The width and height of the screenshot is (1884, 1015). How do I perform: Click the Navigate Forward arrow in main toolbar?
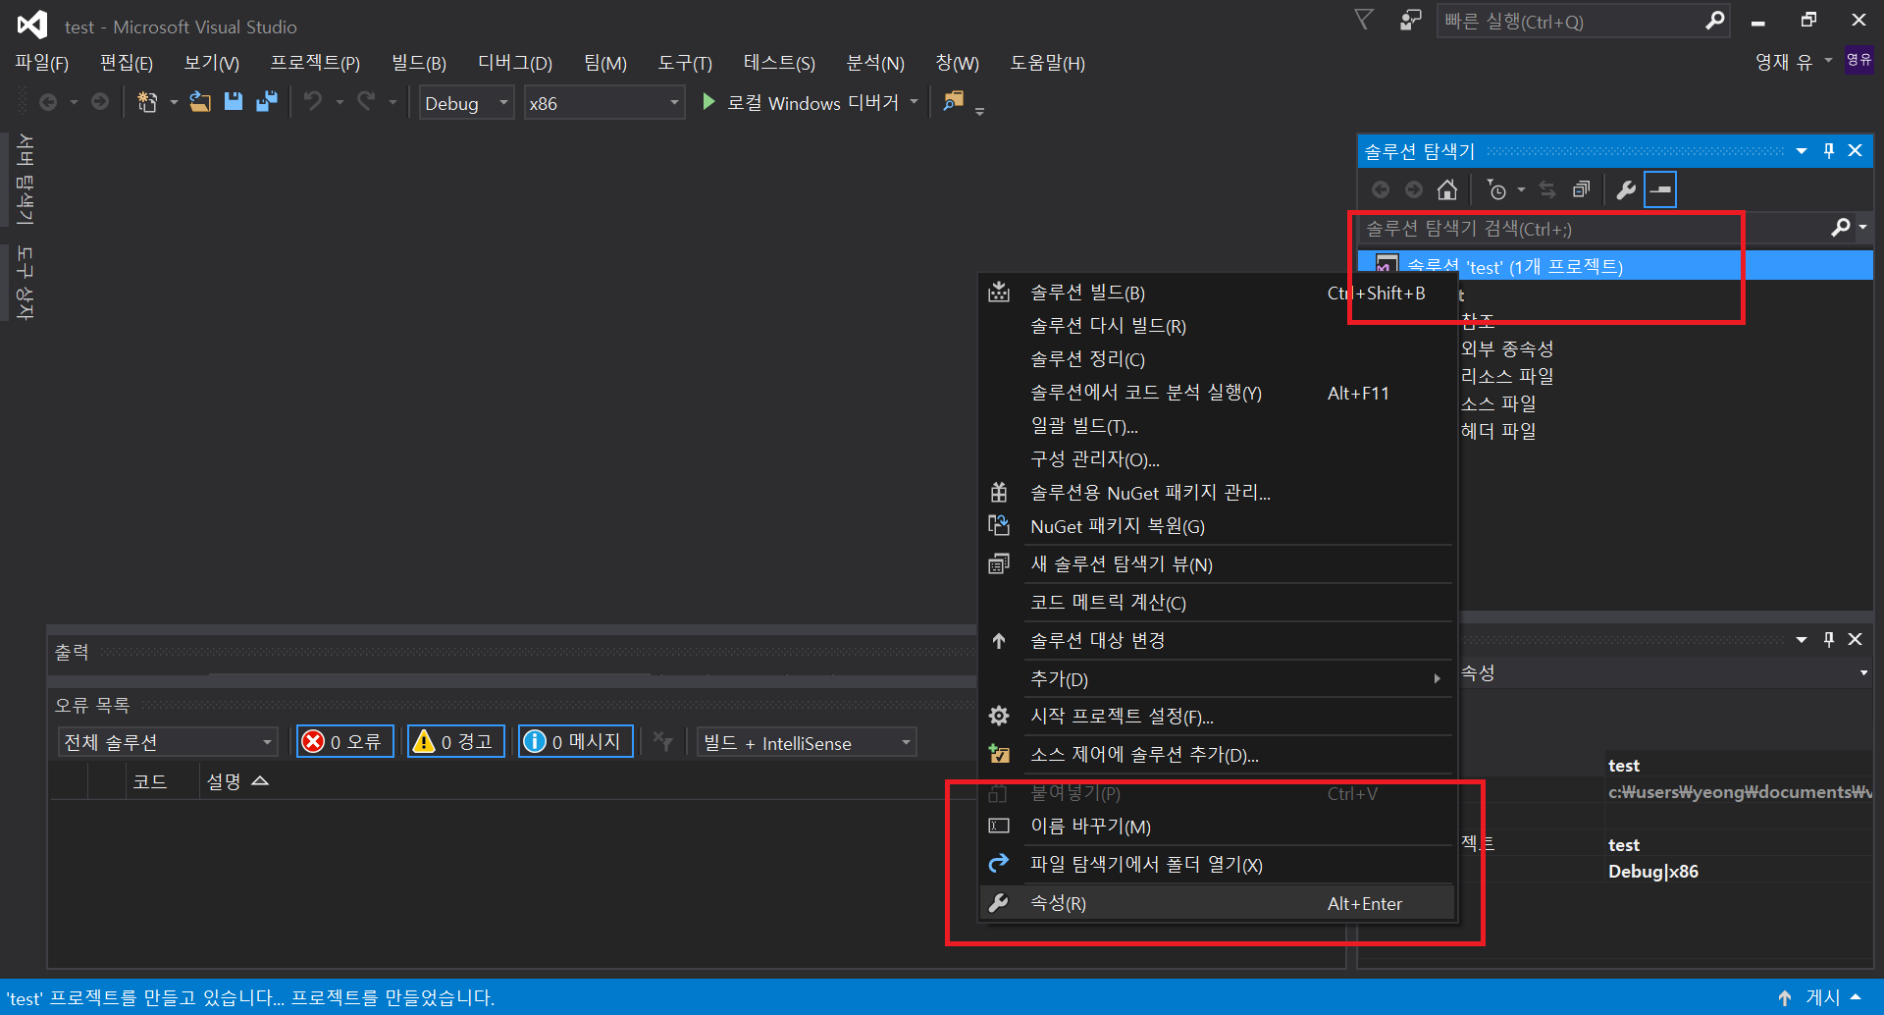pos(100,102)
